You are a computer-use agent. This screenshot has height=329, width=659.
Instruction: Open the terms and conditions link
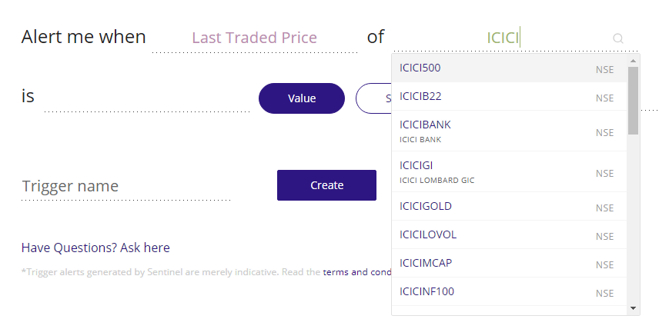(357, 272)
